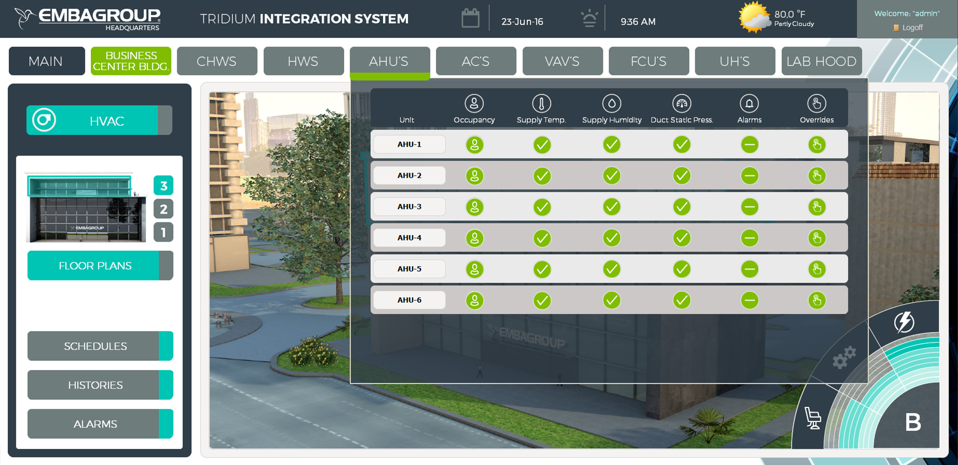Select the Business Center Bldg. tab
This screenshot has height=465, width=958.
pos(131,61)
